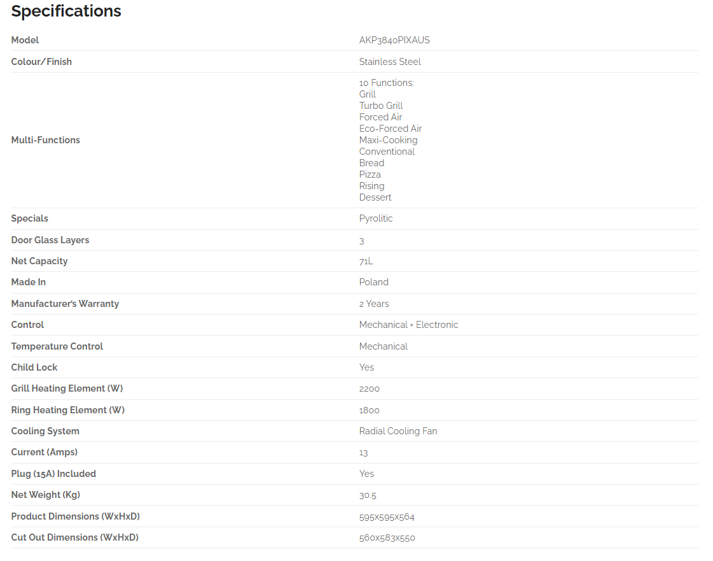Screen dimensions: 713x561
Task: Click the Multi-Functions label
Action: coord(45,140)
